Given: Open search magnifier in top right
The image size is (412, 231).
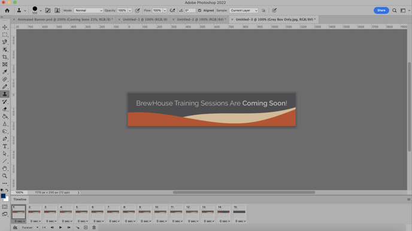Looking at the screenshot, I should tap(395, 11).
